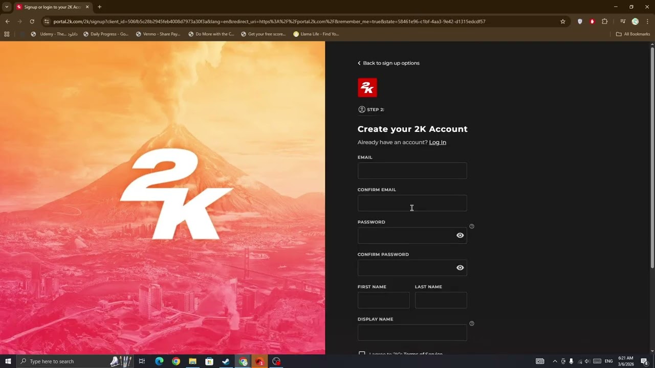This screenshot has height=368, width=655.
Task: Click the password help question-mark icon
Action: pos(472,226)
